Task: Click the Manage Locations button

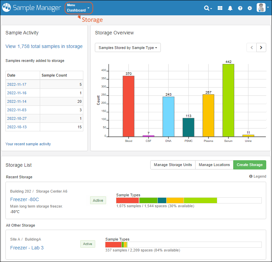Action: pyautogui.click(x=214, y=165)
